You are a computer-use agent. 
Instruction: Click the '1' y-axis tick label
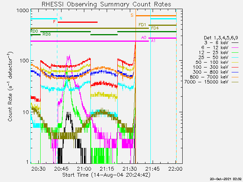pyautogui.click(x=27, y=162)
